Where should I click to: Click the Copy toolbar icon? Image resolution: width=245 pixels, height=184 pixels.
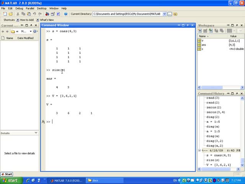tap(23, 14)
